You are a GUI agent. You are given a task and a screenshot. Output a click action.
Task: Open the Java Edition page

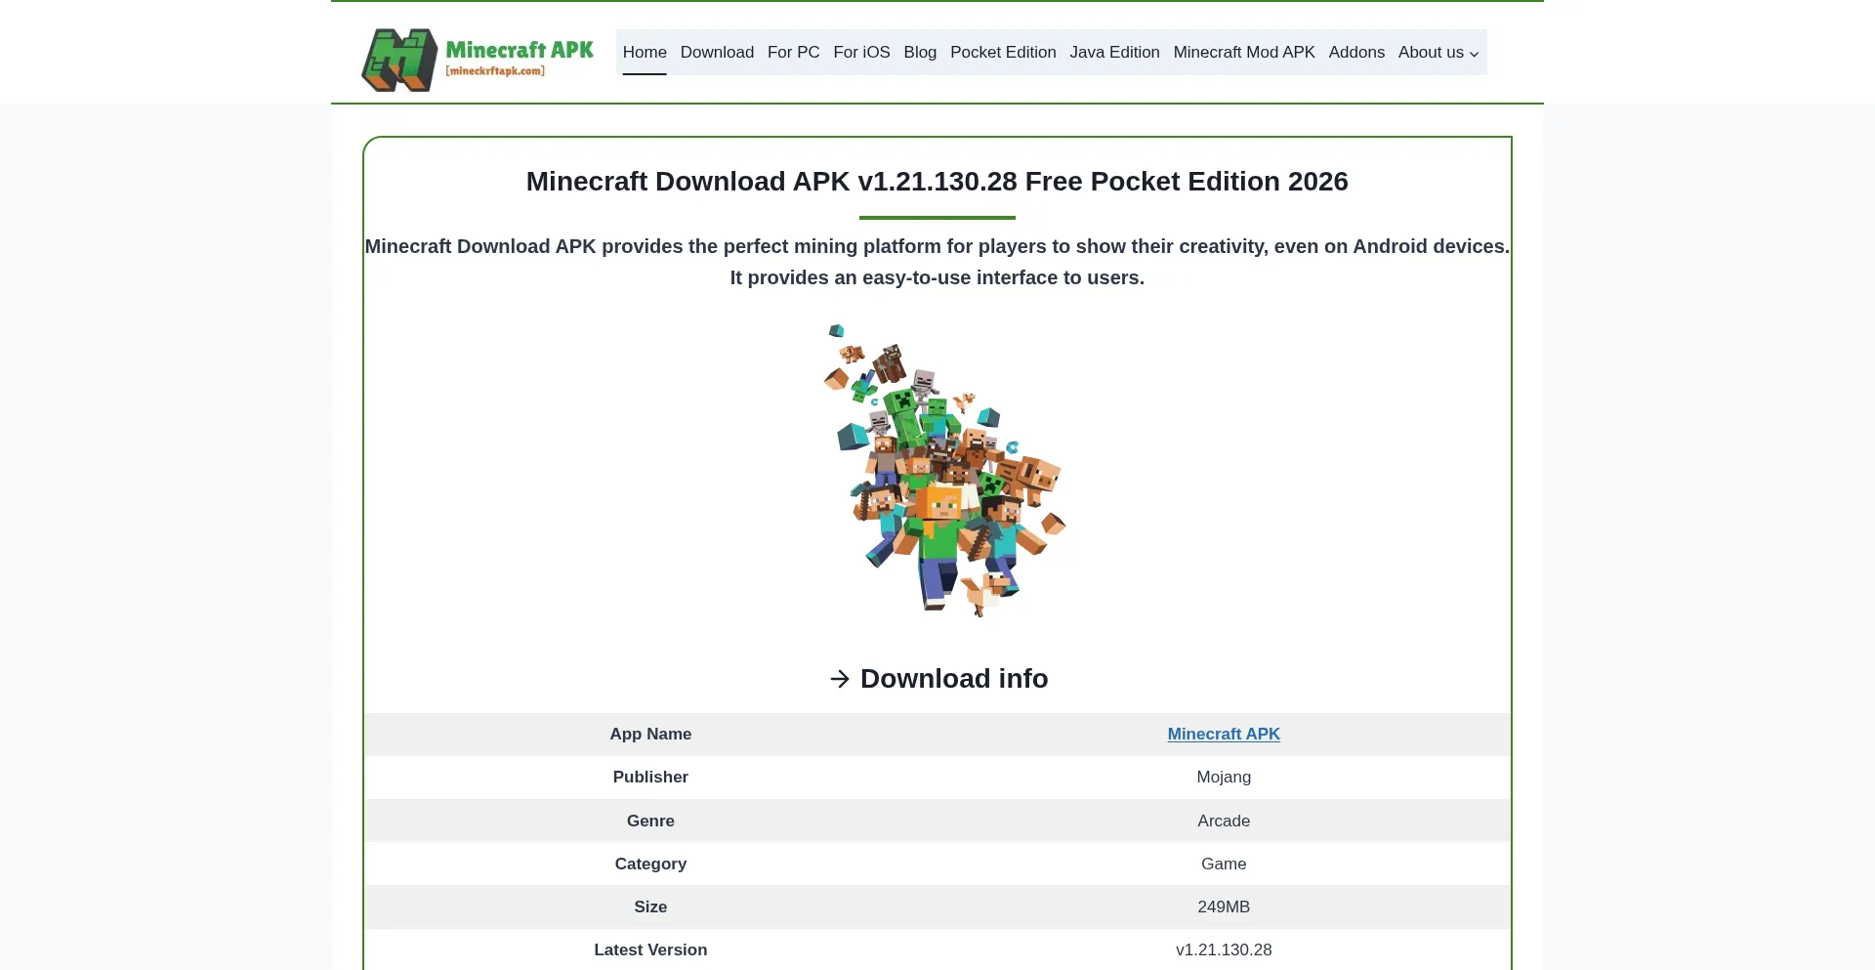coord(1114,52)
